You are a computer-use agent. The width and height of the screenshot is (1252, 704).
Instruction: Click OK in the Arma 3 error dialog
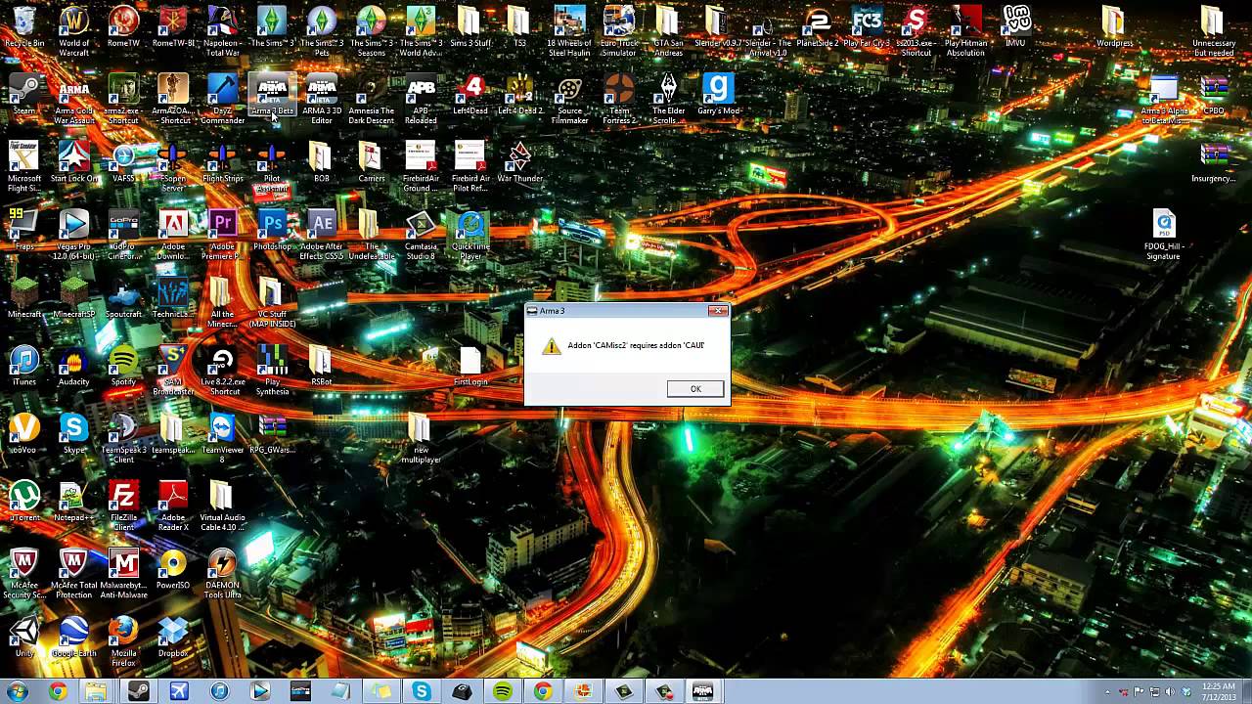pyautogui.click(x=695, y=389)
